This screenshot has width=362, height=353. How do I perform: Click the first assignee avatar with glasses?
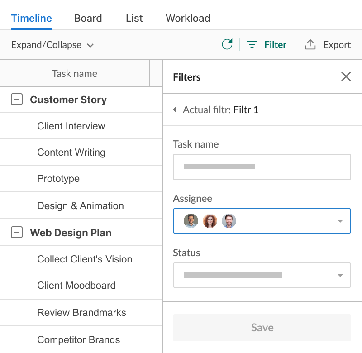(x=191, y=221)
